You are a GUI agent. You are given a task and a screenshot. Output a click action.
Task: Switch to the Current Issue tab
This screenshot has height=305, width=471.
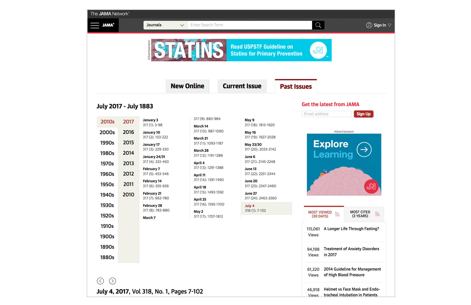(242, 86)
